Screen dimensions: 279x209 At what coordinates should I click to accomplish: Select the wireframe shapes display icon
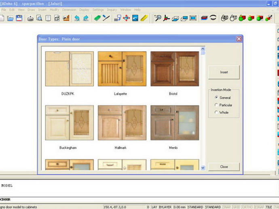point(224,18)
